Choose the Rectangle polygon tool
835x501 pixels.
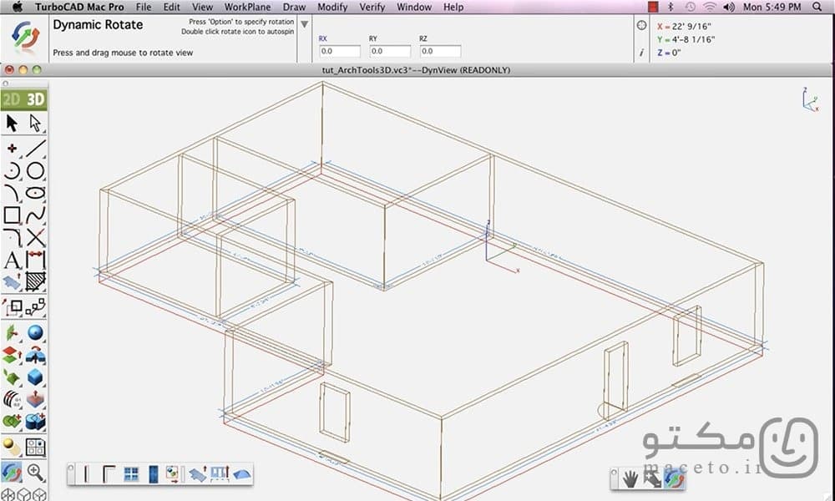click(12, 215)
